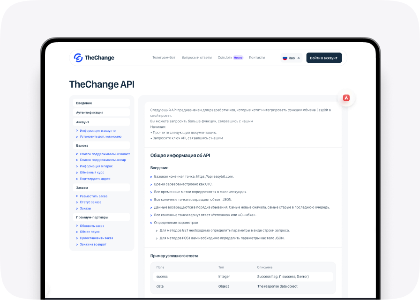Open Список поддерживаемых пар link
Viewport: 420px width, 300px height.
pyautogui.click(x=103, y=160)
